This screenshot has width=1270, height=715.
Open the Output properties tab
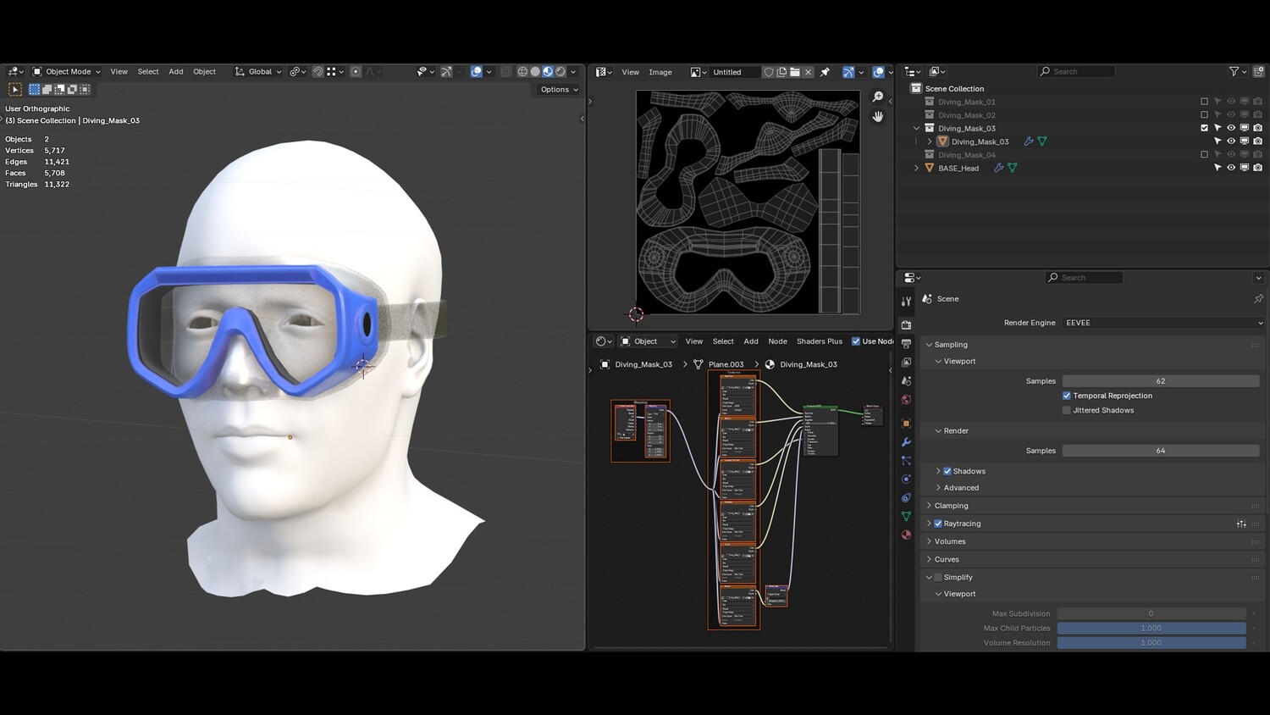tap(906, 344)
